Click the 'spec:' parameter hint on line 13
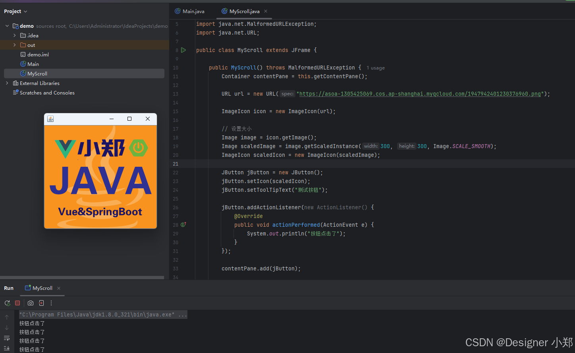This screenshot has height=353, width=575. click(x=287, y=94)
